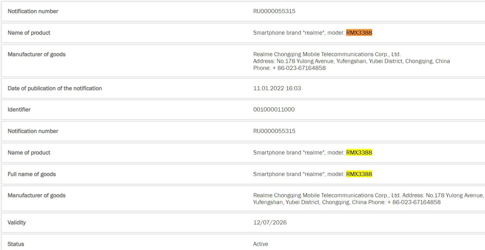Click the 'Status' row label
485x250 pixels.
pos(16,244)
